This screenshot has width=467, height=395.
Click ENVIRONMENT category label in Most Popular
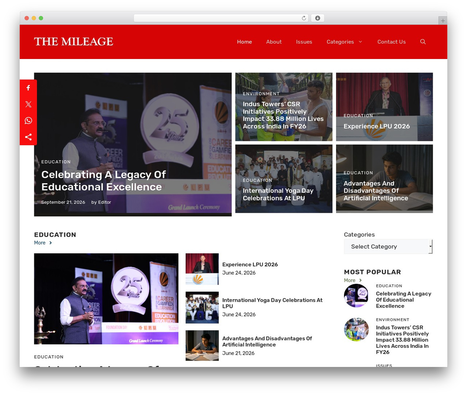pyautogui.click(x=393, y=320)
